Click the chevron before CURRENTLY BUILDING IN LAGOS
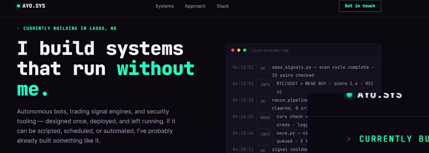This screenshot has width=429, height=153. pos(18,28)
